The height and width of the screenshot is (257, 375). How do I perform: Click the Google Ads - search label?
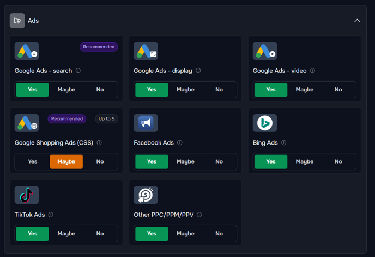click(43, 71)
